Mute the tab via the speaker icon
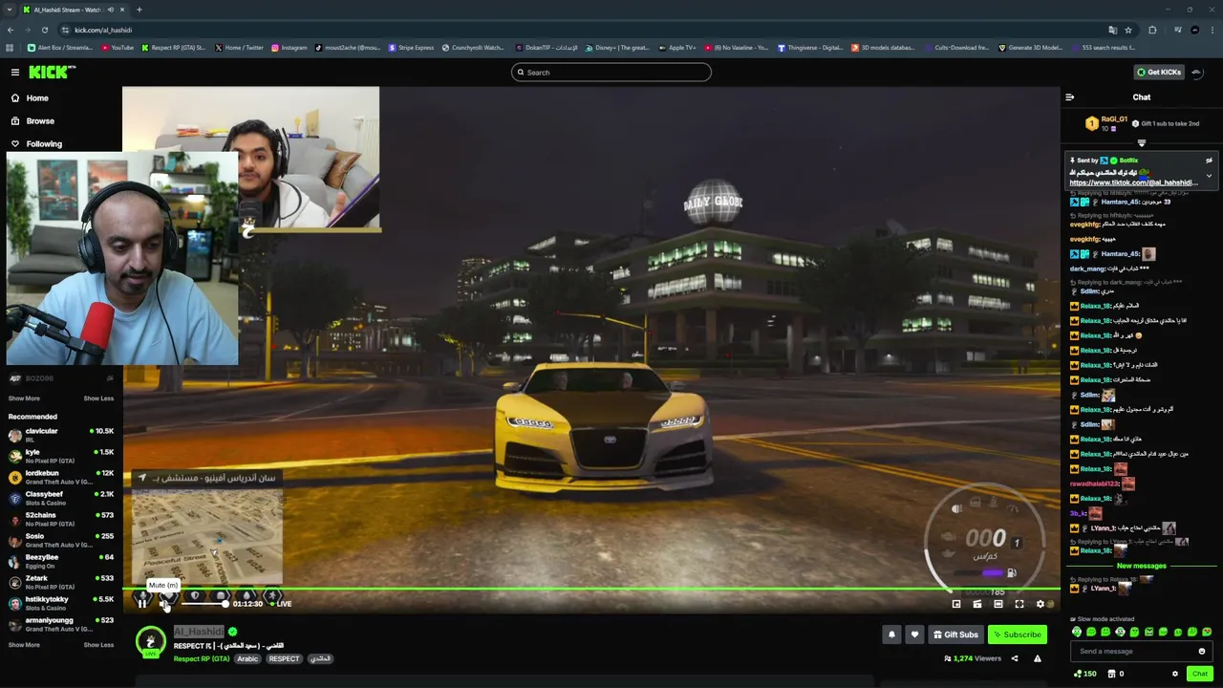 (x=110, y=10)
